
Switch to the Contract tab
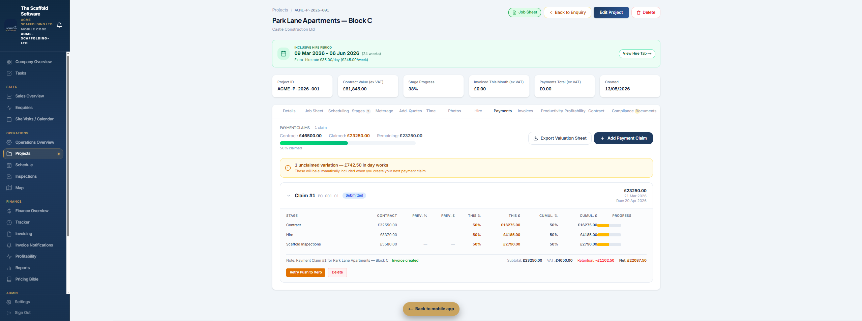coord(596,111)
